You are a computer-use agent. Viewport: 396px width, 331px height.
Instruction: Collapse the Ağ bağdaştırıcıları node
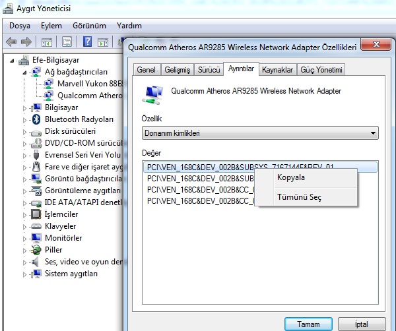click(24, 73)
